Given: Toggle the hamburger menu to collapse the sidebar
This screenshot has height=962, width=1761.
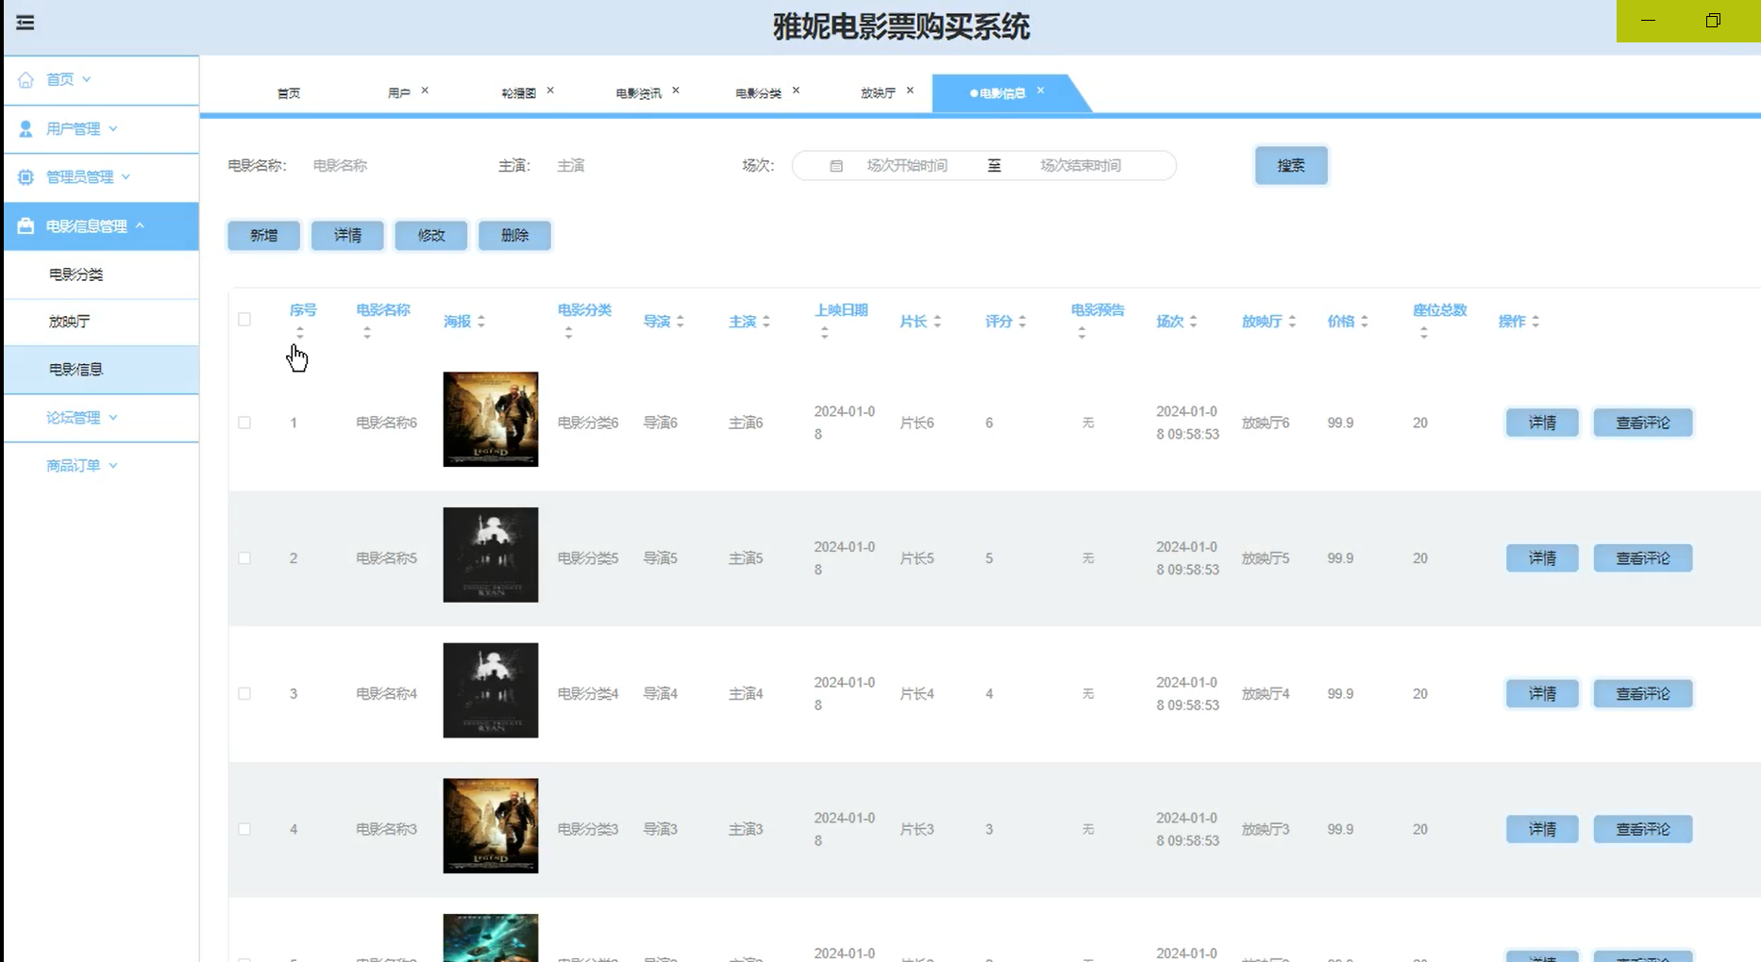Looking at the screenshot, I should [25, 23].
